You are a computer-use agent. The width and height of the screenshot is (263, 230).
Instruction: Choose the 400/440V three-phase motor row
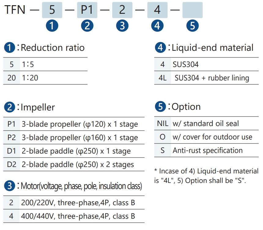74,216
